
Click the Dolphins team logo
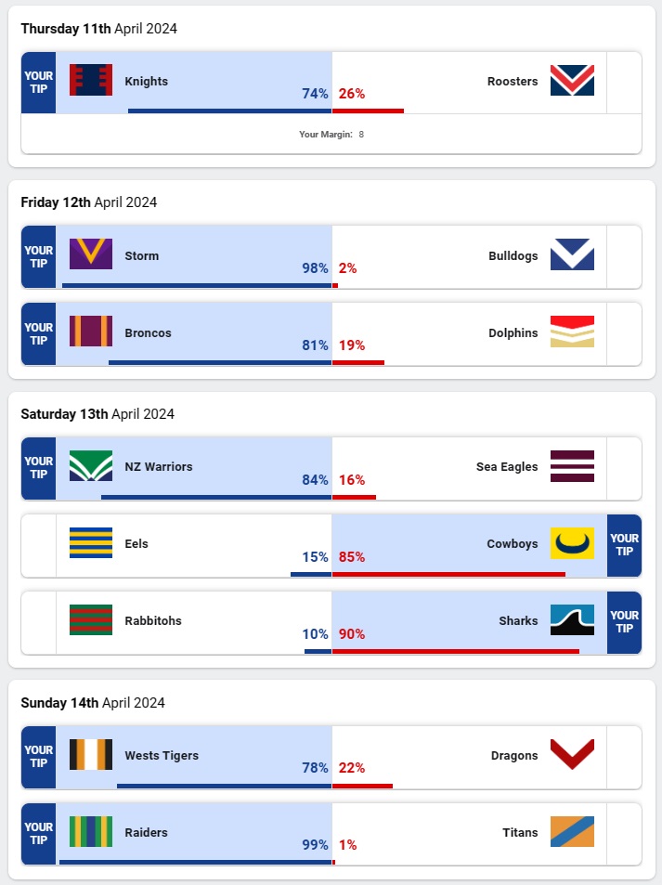(x=572, y=332)
